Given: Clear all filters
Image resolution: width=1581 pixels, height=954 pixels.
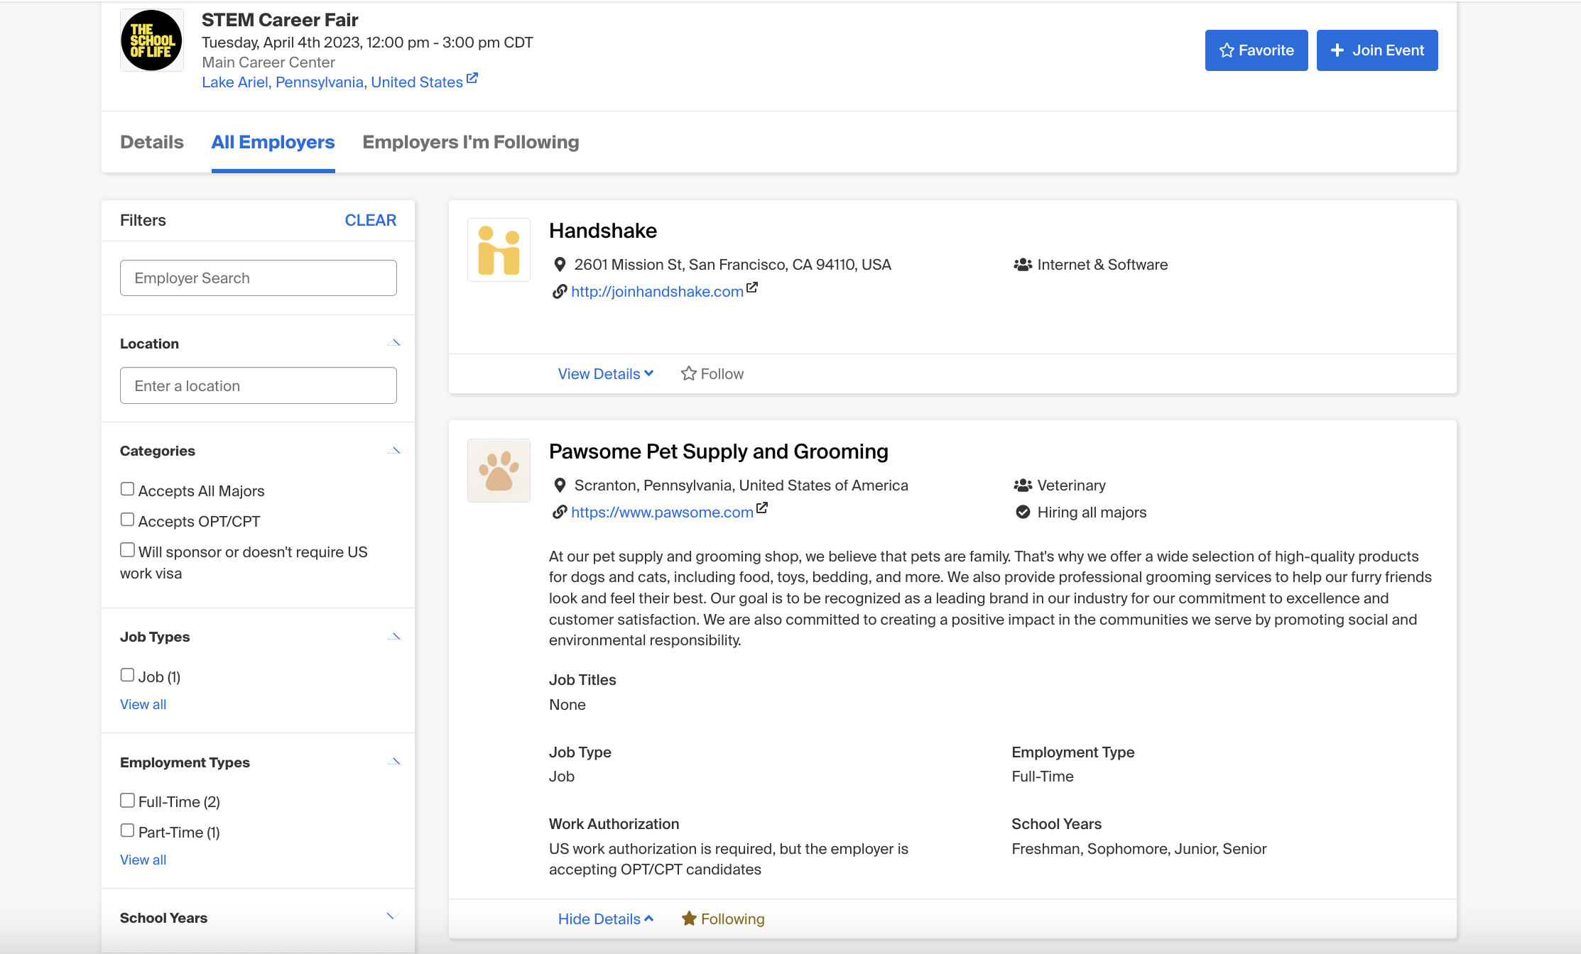Looking at the screenshot, I should [371, 220].
